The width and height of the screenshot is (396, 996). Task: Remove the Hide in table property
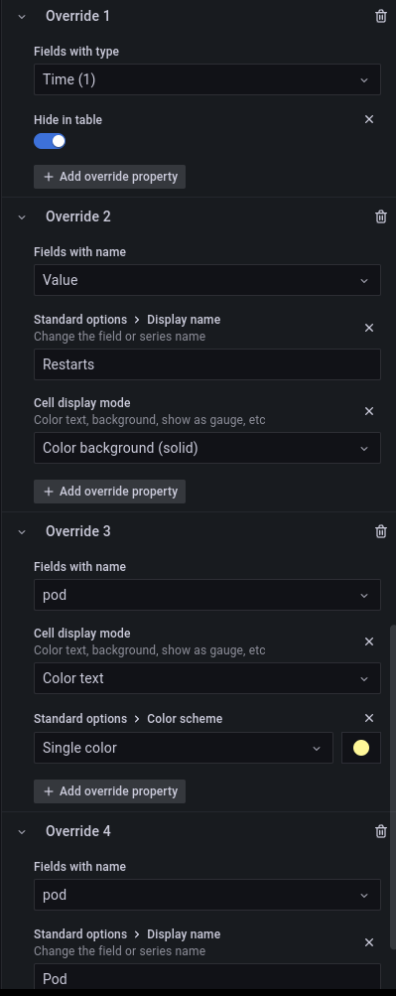click(369, 119)
